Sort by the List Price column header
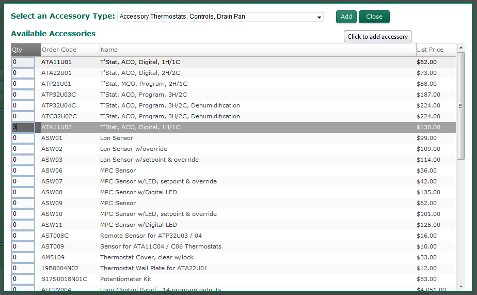This screenshot has width=477, height=295. 435,50
